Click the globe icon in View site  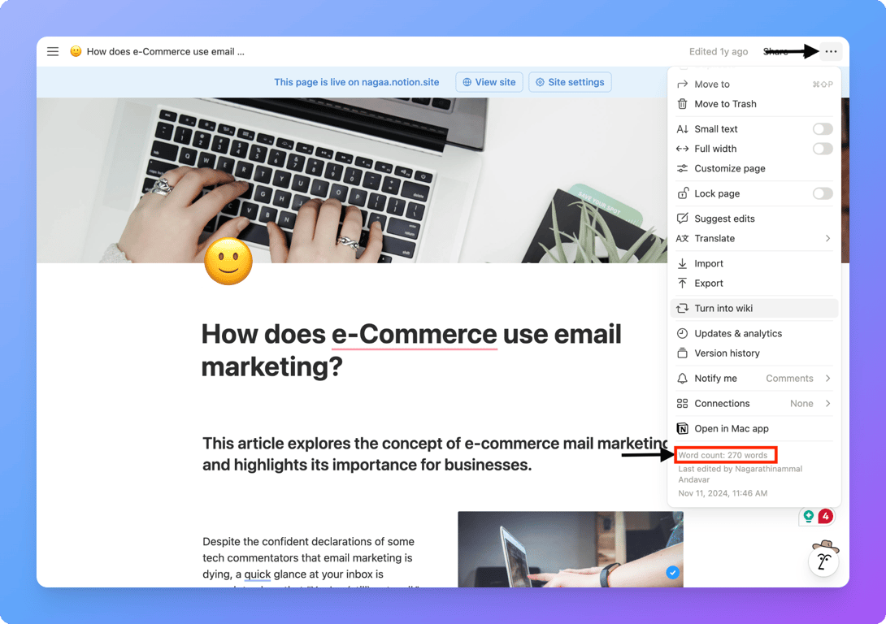[467, 82]
